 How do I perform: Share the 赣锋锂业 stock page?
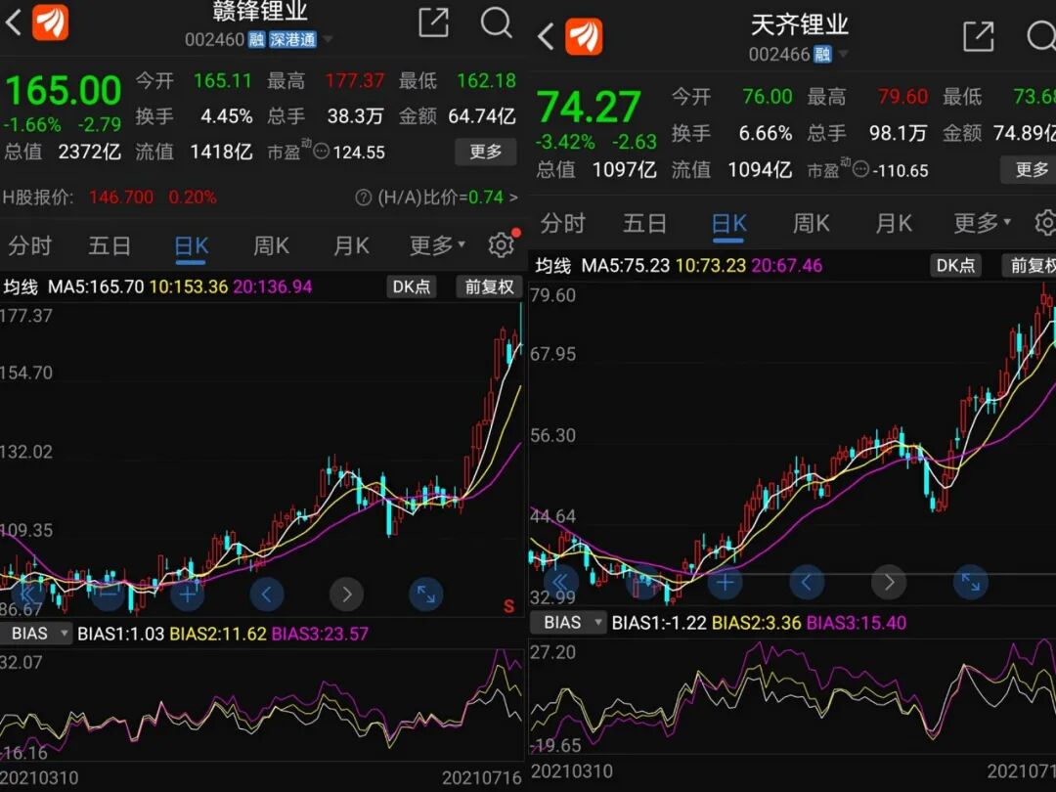coord(433,22)
